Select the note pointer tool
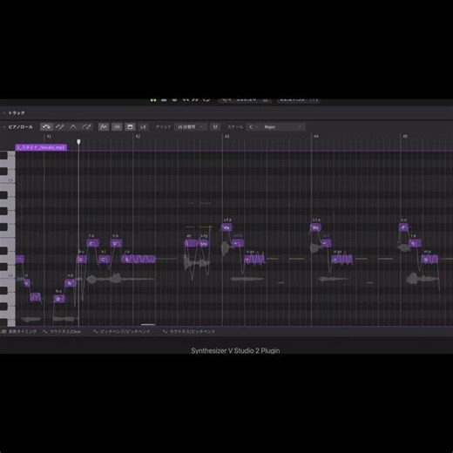The image size is (453, 453). [x=46, y=127]
